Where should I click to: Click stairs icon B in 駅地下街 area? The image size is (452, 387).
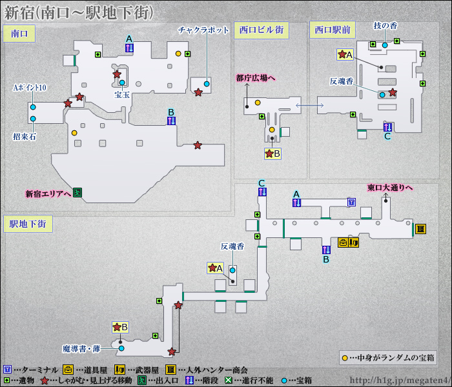[326, 250]
